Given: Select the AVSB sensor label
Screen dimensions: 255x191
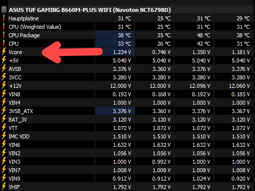Looking at the screenshot, I should pyautogui.click(x=15, y=69).
